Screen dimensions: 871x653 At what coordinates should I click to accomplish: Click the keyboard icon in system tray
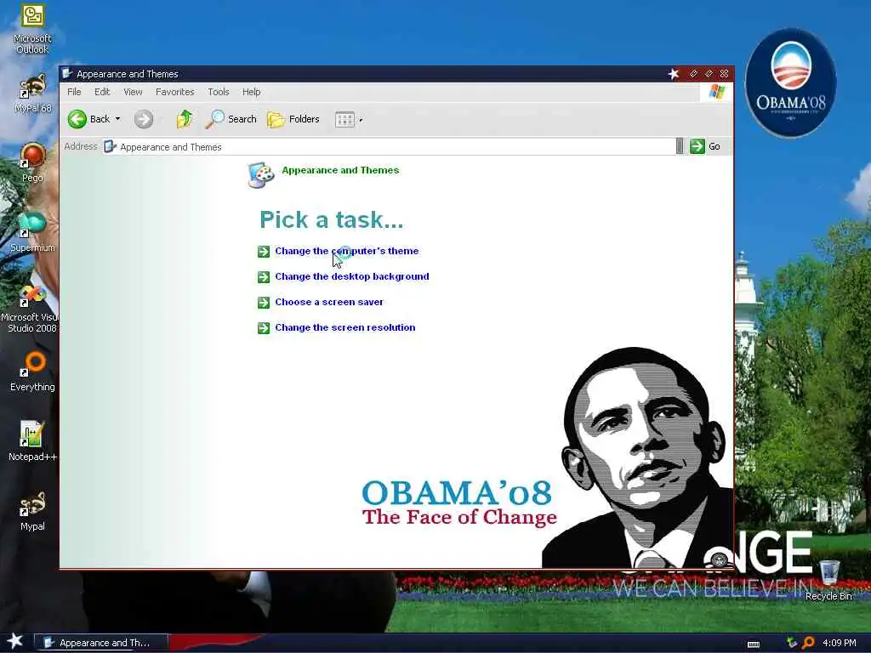coord(754,644)
